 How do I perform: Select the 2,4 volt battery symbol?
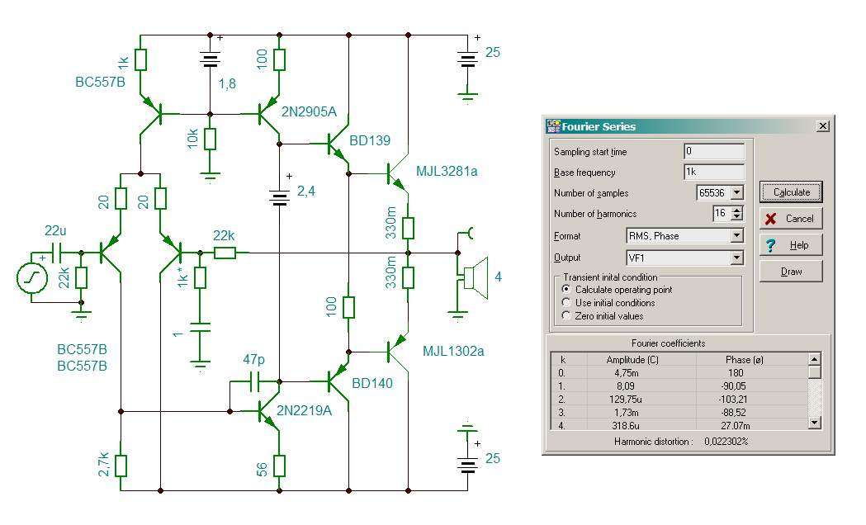point(280,197)
